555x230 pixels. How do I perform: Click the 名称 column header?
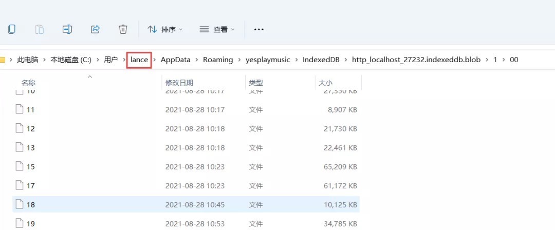(28, 83)
